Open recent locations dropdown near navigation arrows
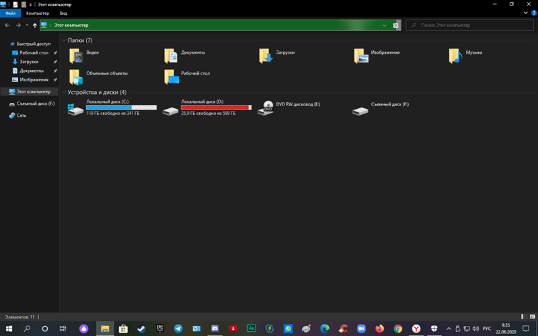The width and height of the screenshot is (538, 336). pyautogui.click(x=27, y=25)
